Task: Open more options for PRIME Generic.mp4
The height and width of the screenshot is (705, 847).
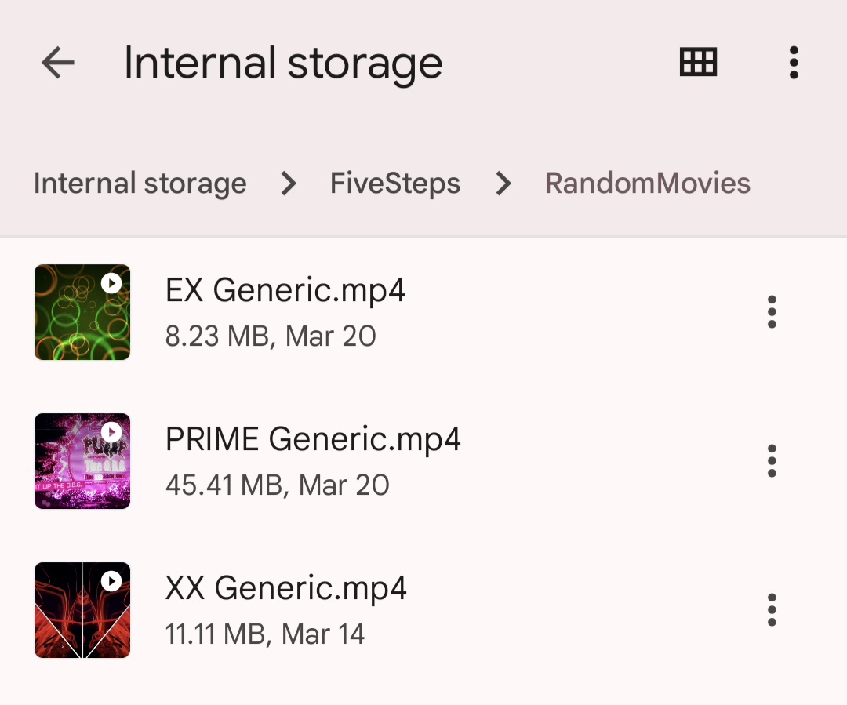Action: pos(772,461)
